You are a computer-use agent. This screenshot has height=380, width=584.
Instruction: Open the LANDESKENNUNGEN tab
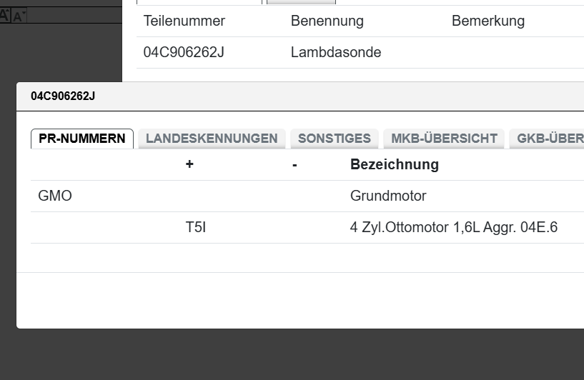coord(212,139)
